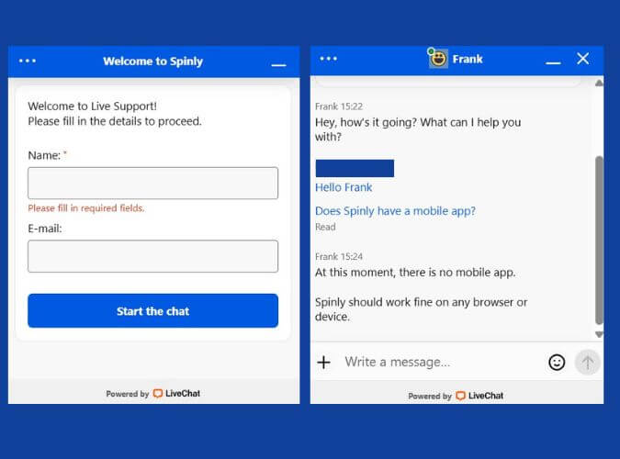
Task: Click the 'Does Spinly have a mobile app?' message
Action: coord(395,211)
